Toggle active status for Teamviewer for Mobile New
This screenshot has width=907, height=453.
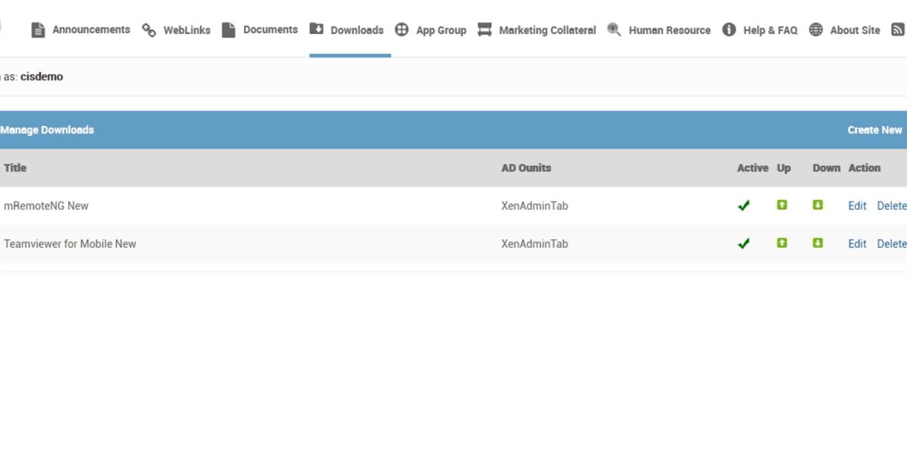(743, 243)
